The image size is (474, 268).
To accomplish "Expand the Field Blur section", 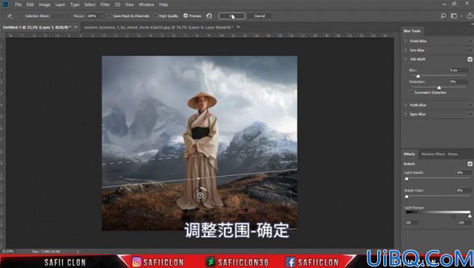I will [x=405, y=41].
